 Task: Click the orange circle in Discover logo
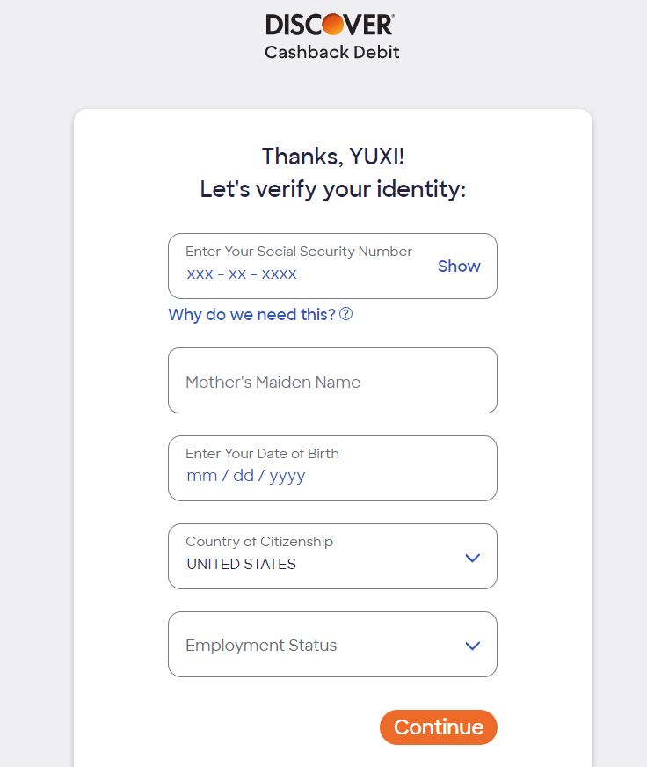(x=333, y=24)
